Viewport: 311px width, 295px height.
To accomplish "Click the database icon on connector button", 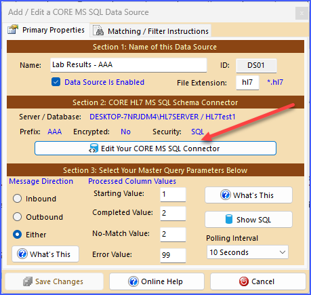I will click(94, 149).
